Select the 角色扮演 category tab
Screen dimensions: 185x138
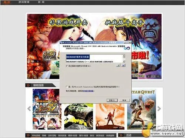[x=62, y=135]
